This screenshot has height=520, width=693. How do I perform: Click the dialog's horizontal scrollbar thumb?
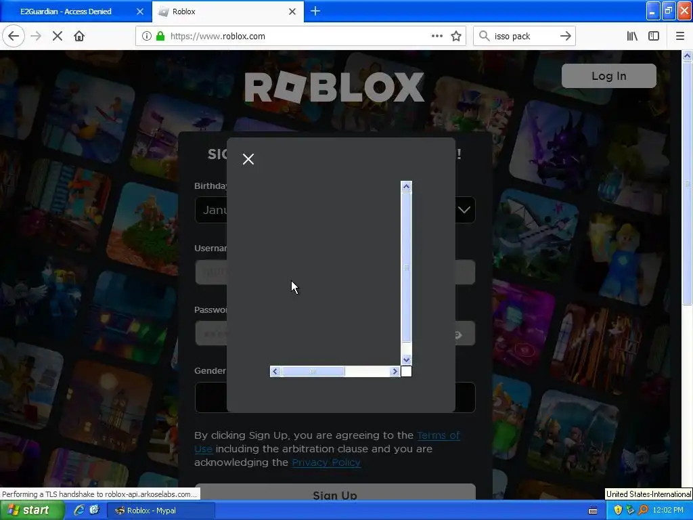tap(313, 372)
